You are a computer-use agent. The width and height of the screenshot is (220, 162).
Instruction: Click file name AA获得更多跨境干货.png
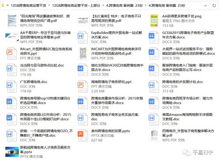point(182,16)
